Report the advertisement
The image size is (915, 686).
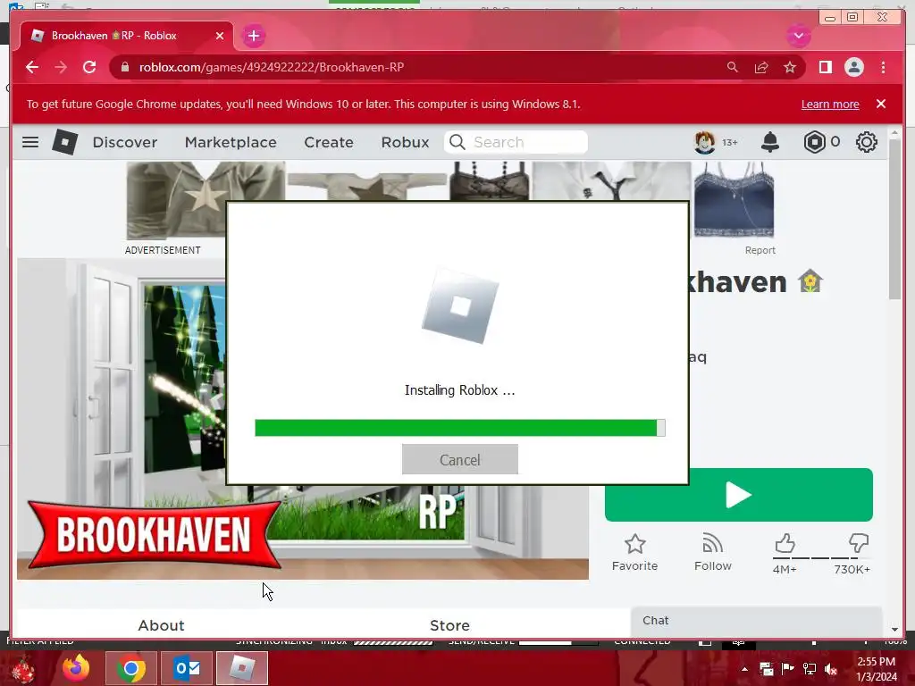pos(760,250)
